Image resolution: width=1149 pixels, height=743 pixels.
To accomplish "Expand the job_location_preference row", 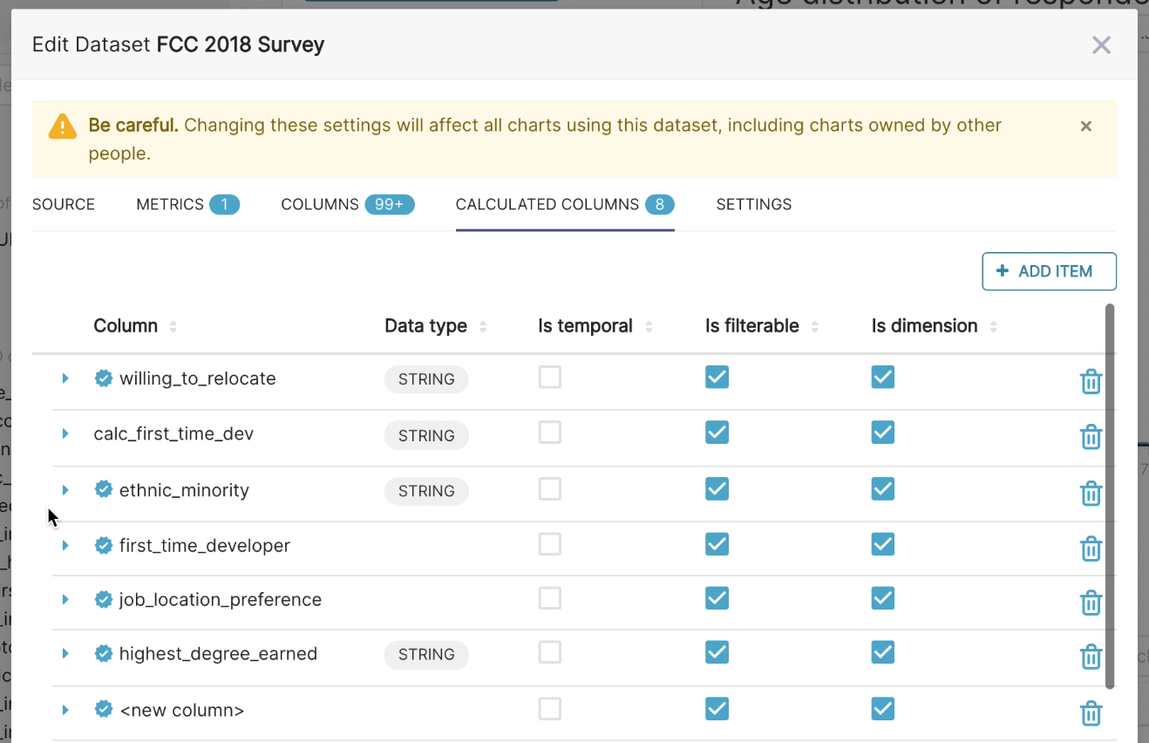I will click(65, 600).
